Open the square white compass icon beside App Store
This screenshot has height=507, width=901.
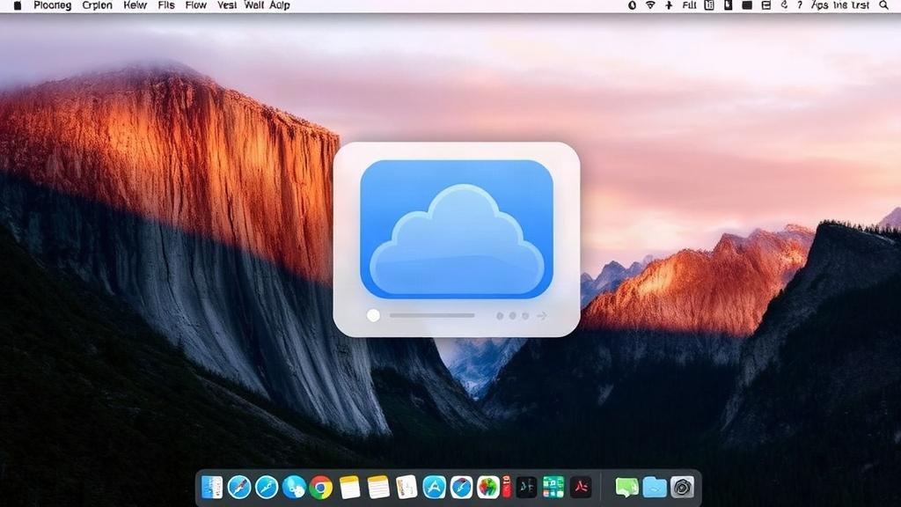click(x=461, y=488)
